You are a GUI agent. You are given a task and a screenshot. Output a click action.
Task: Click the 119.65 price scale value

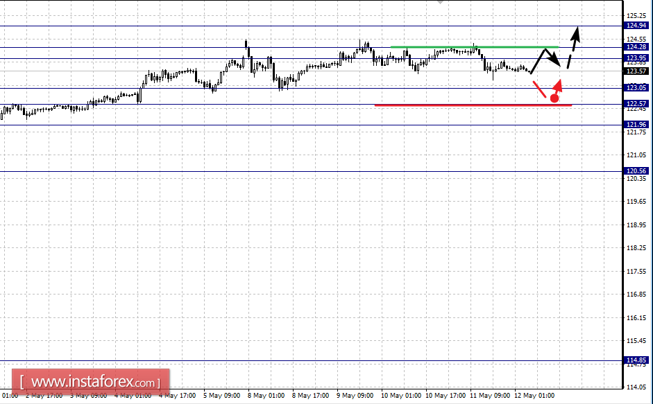[636, 202]
